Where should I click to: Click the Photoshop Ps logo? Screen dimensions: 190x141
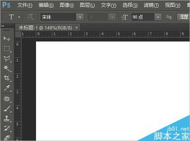[x=6, y=5]
